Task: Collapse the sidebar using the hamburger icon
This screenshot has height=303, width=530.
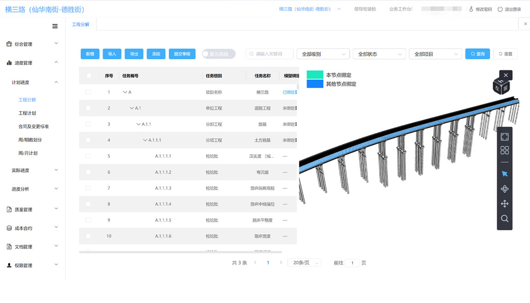Action: coord(55,26)
